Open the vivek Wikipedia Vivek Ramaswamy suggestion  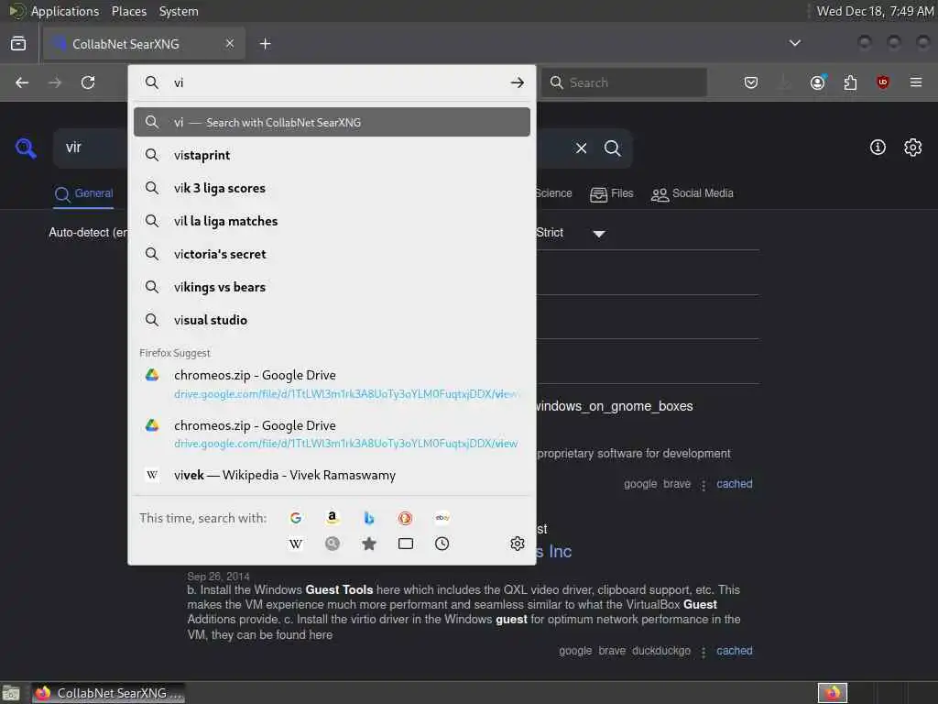332,476
